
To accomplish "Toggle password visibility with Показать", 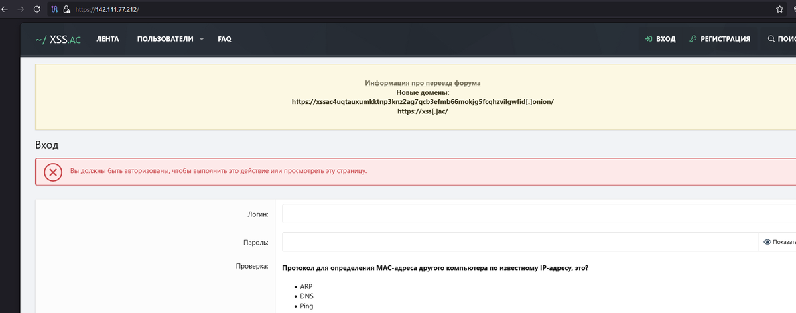I will 779,242.
